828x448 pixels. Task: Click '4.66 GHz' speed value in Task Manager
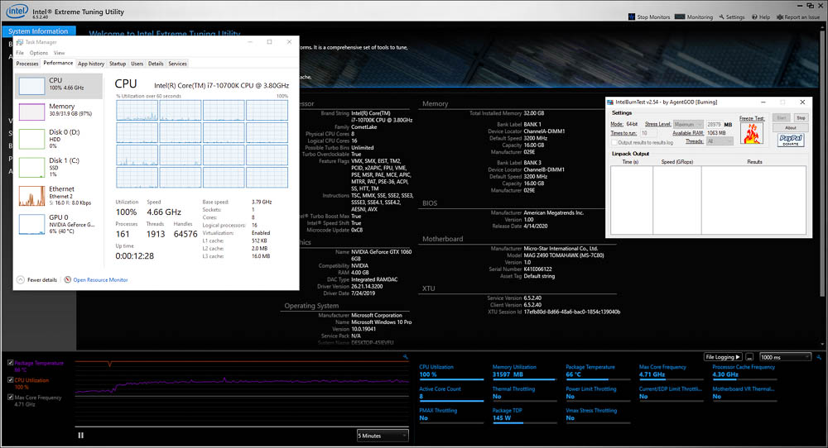point(164,212)
